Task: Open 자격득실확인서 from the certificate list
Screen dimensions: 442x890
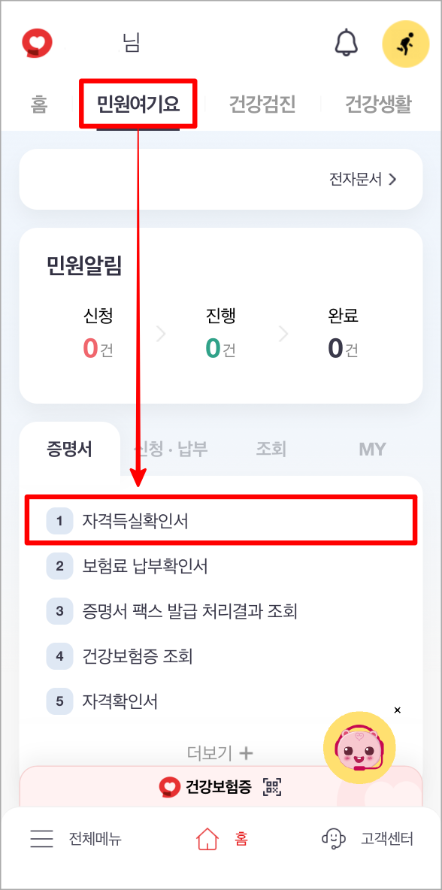Action: click(x=220, y=519)
